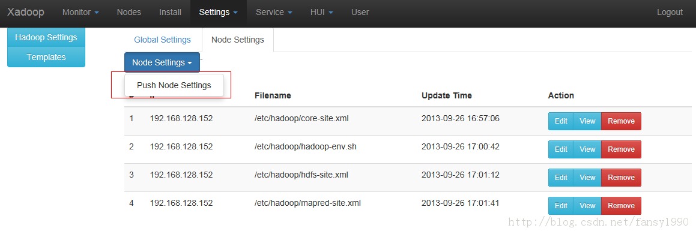Go to the Nodes page
Viewport: 696px width, 234px height.
[129, 13]
